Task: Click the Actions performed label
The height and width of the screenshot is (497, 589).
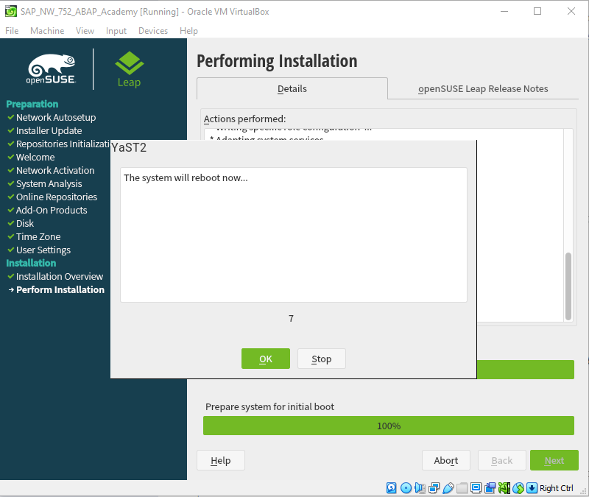Action: (x=245, y=119)
